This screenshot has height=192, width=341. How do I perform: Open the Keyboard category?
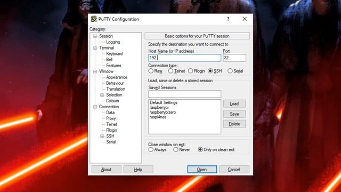(x=114, y=54)
